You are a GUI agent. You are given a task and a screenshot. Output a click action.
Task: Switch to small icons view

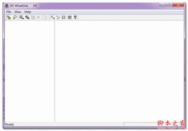(58, 17)
